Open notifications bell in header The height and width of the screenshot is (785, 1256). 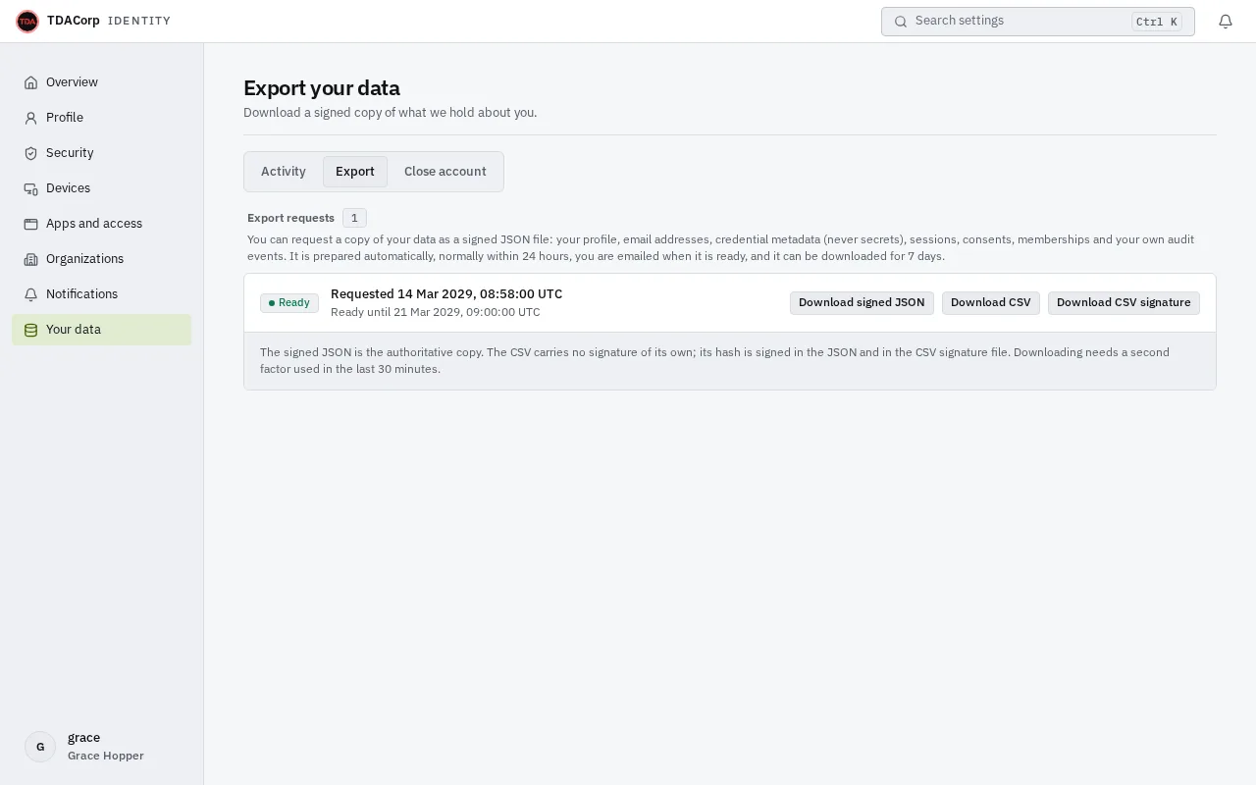coord(1226,22)
